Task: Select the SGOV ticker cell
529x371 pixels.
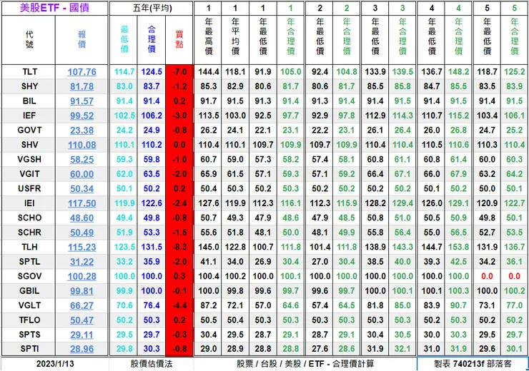Action: coord(29,276)
